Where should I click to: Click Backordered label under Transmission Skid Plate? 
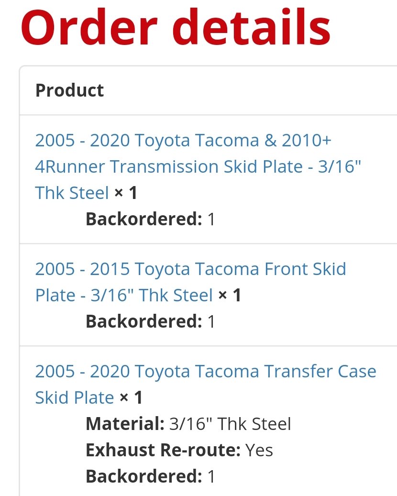point(144,219)
